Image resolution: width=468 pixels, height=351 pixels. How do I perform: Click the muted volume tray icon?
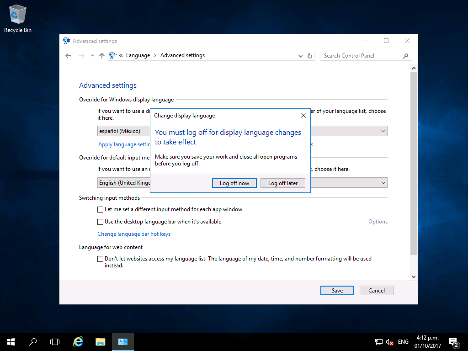coord(389,342)
